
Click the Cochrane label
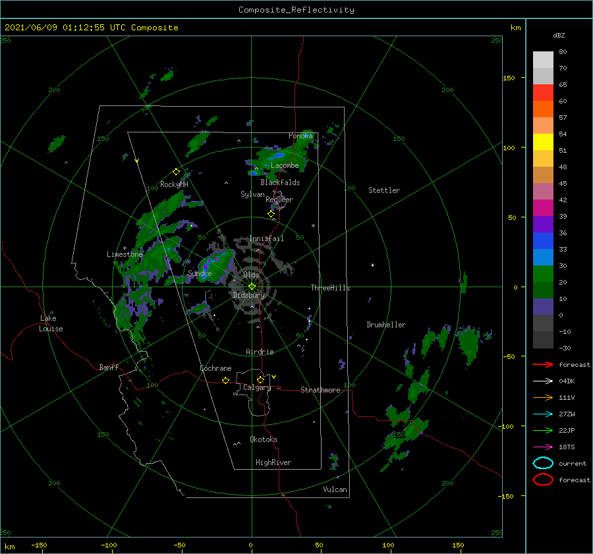point(215,368)
